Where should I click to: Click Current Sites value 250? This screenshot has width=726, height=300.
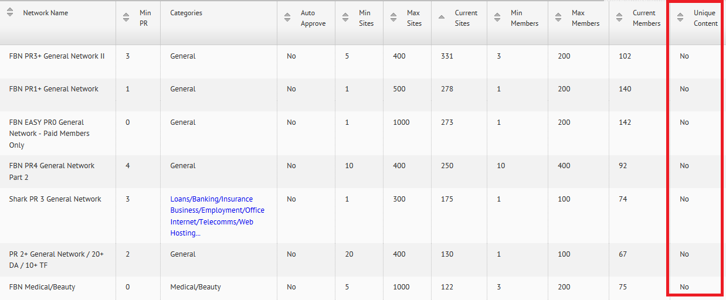[447, 166]
